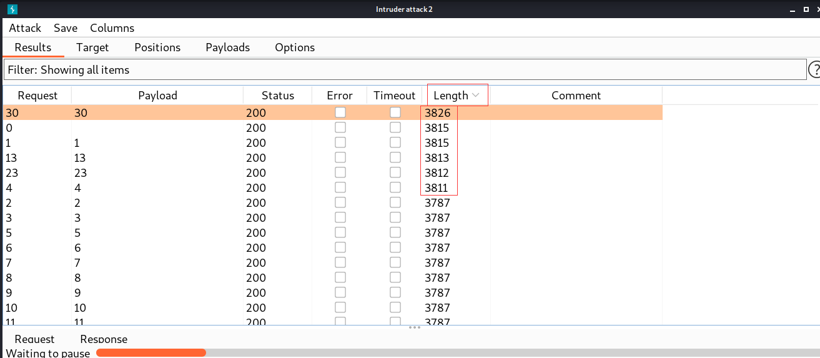This screenshot has height=358, width=820.
Task: Toggle the Length column sort arrow
Action: tap(476, 96)
